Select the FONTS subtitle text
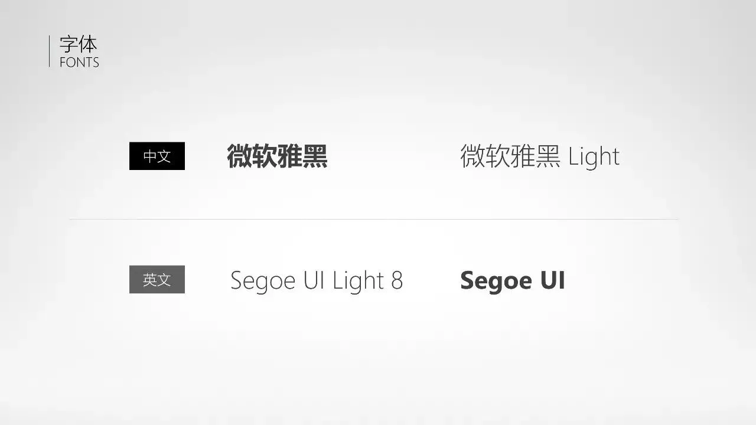The image size is (756, 425). pyautogui.click(x=79, y=63)
